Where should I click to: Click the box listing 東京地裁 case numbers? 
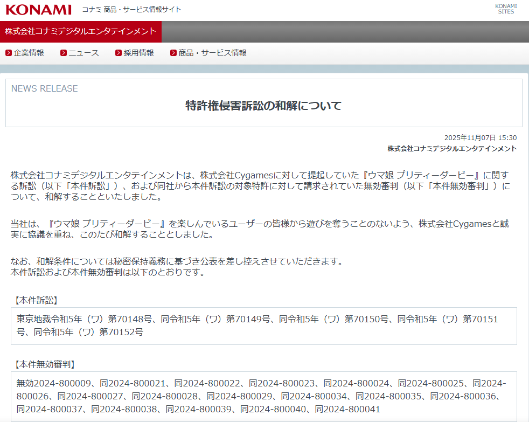pyautogui.click(x=263, y=326)
